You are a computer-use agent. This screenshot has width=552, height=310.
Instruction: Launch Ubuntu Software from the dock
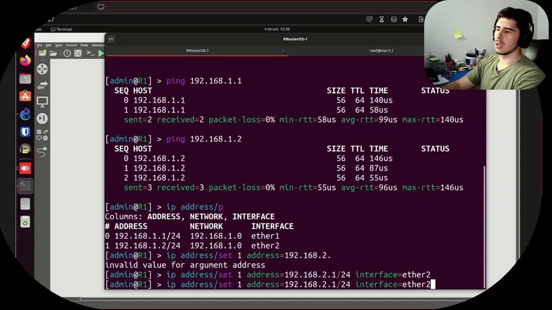25,96
